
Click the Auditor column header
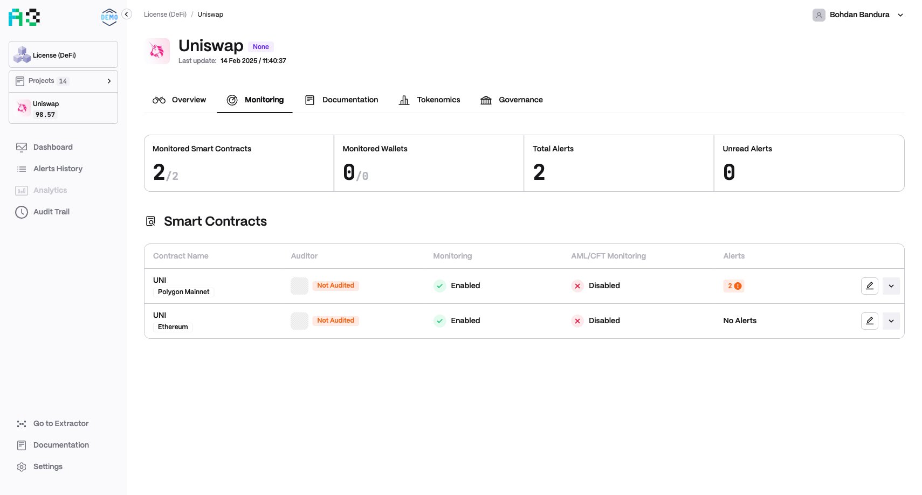[x=304, y=256]
